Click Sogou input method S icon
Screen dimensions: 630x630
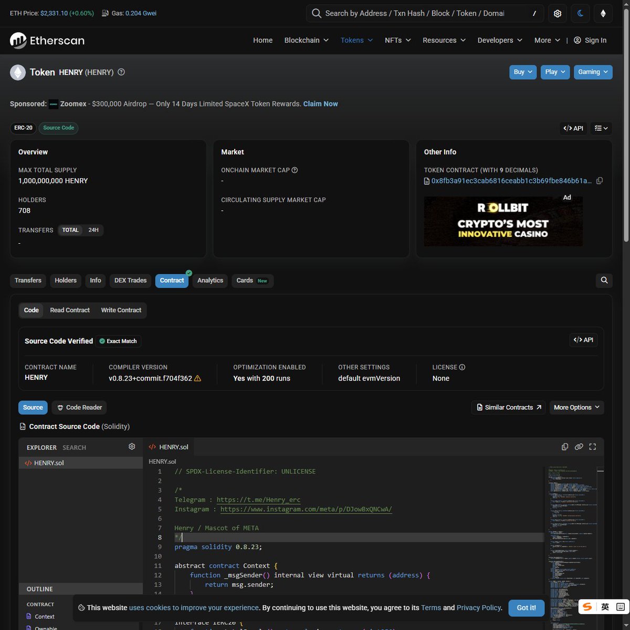[x=587, y=607]
